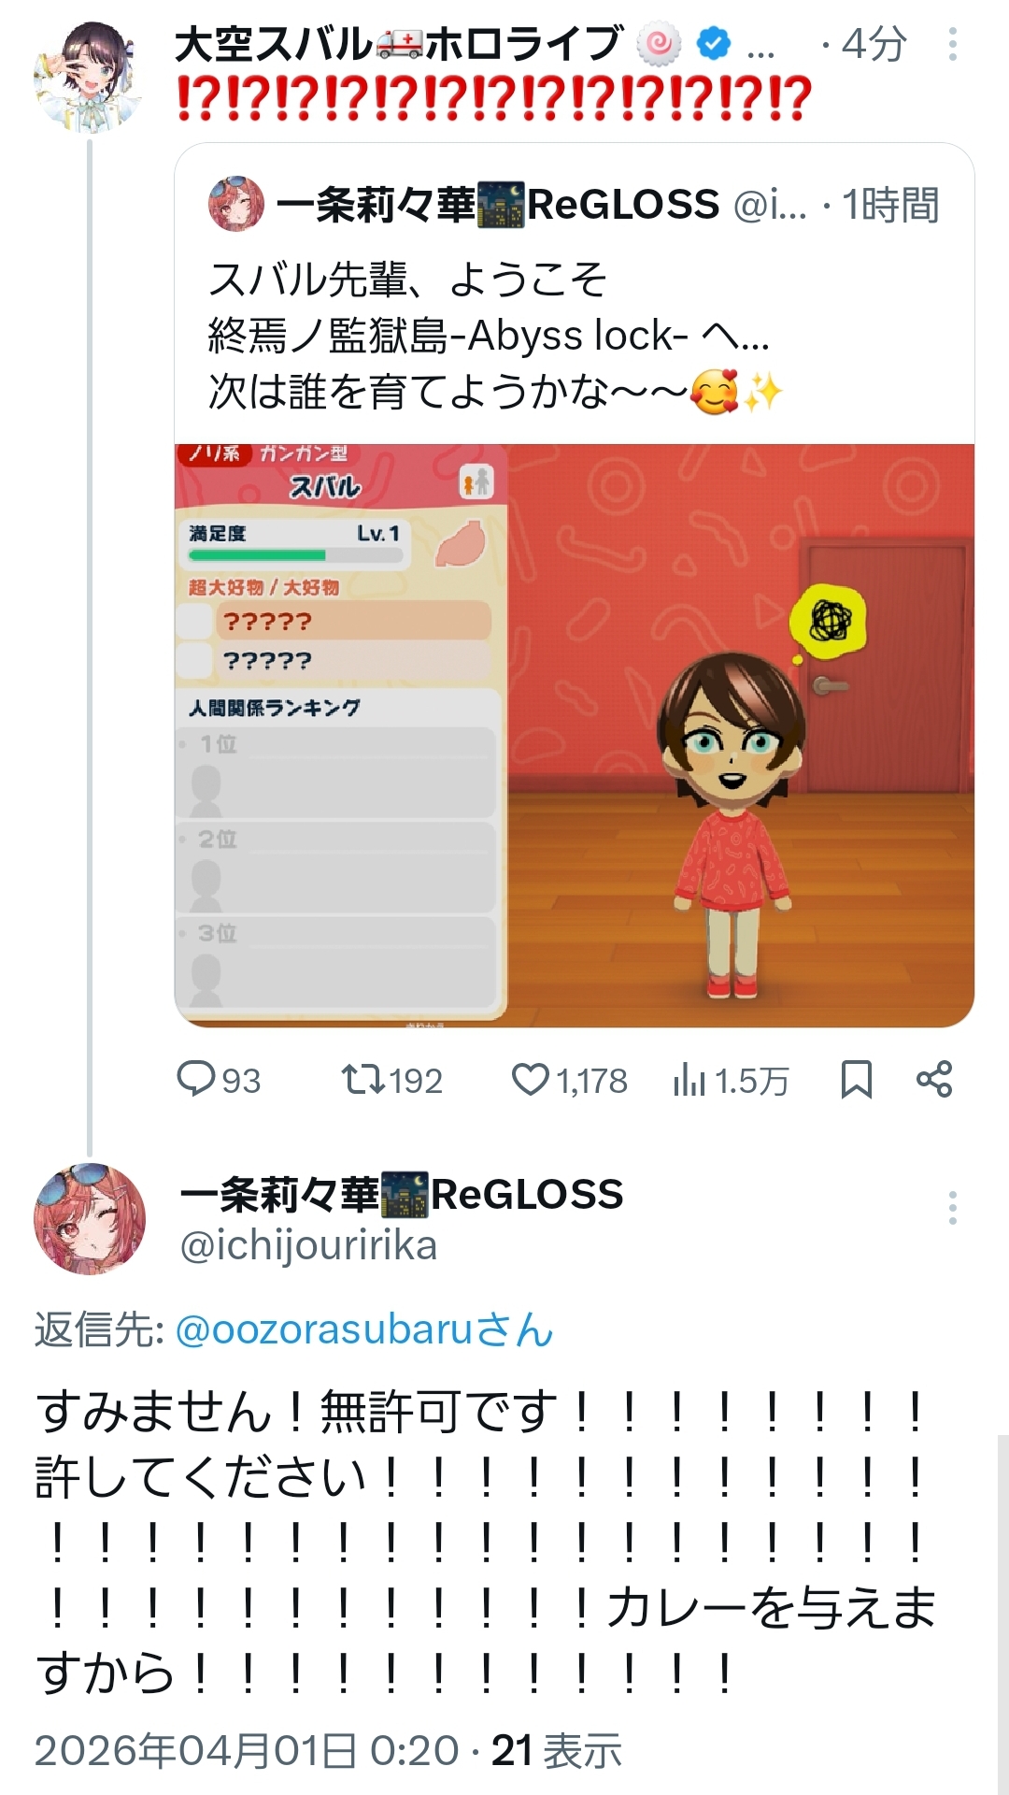Open 大空スバル's profile avatar
1009x1795 pixels.
[87, 77]
